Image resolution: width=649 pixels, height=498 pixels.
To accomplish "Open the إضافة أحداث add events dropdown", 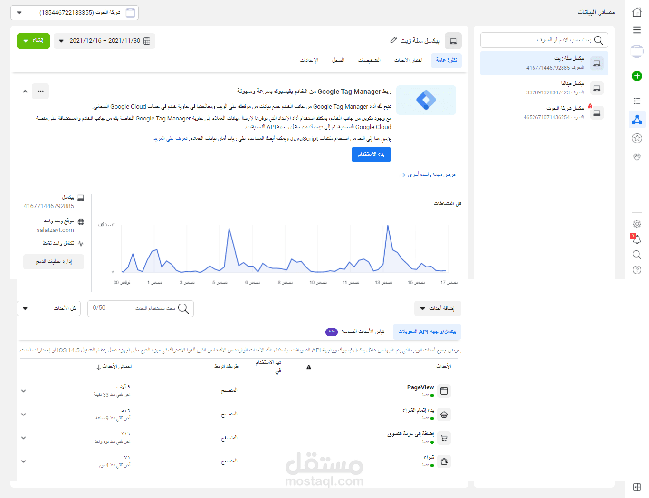I will [x=438, y=308].
